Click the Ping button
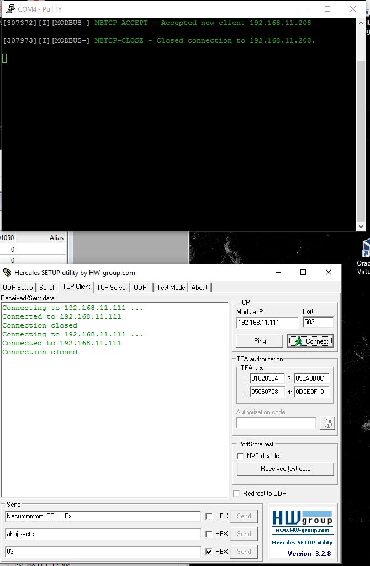 point(260,341)
